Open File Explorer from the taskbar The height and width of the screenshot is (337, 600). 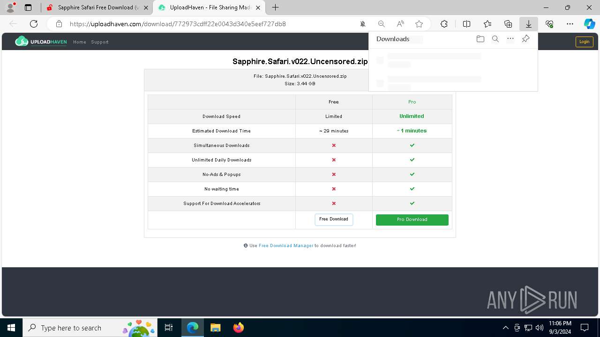(215, 328)
